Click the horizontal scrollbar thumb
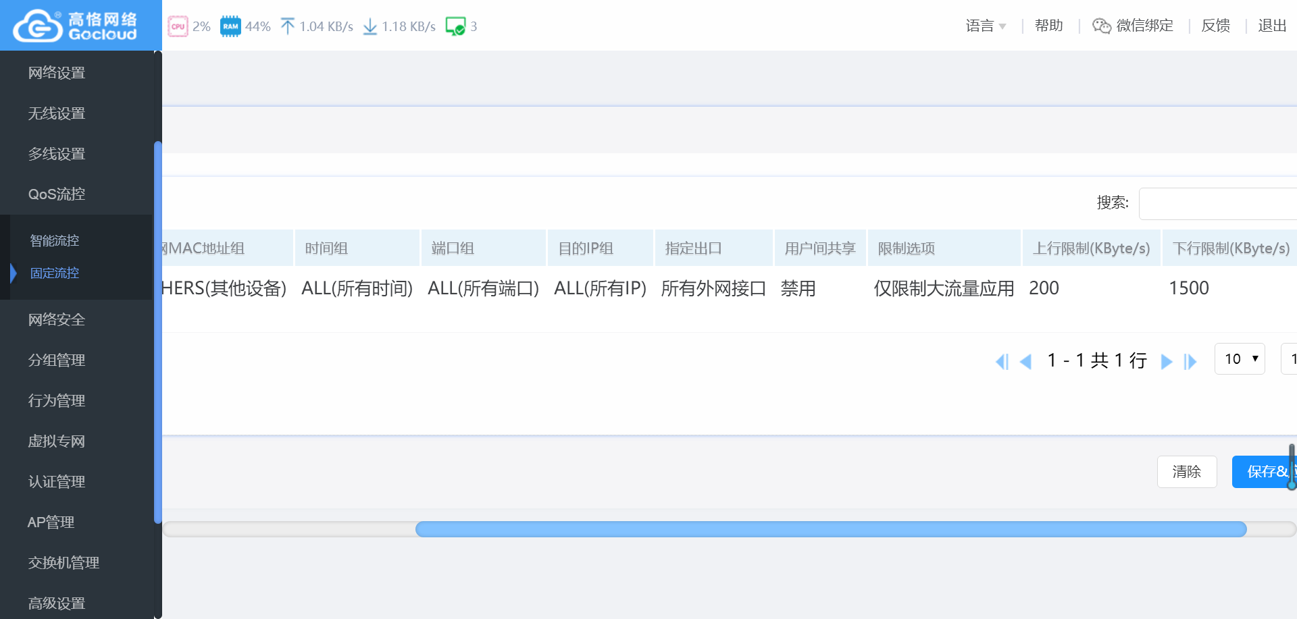The width and height of the screenshot is (1297, 619). pos(831,529)
